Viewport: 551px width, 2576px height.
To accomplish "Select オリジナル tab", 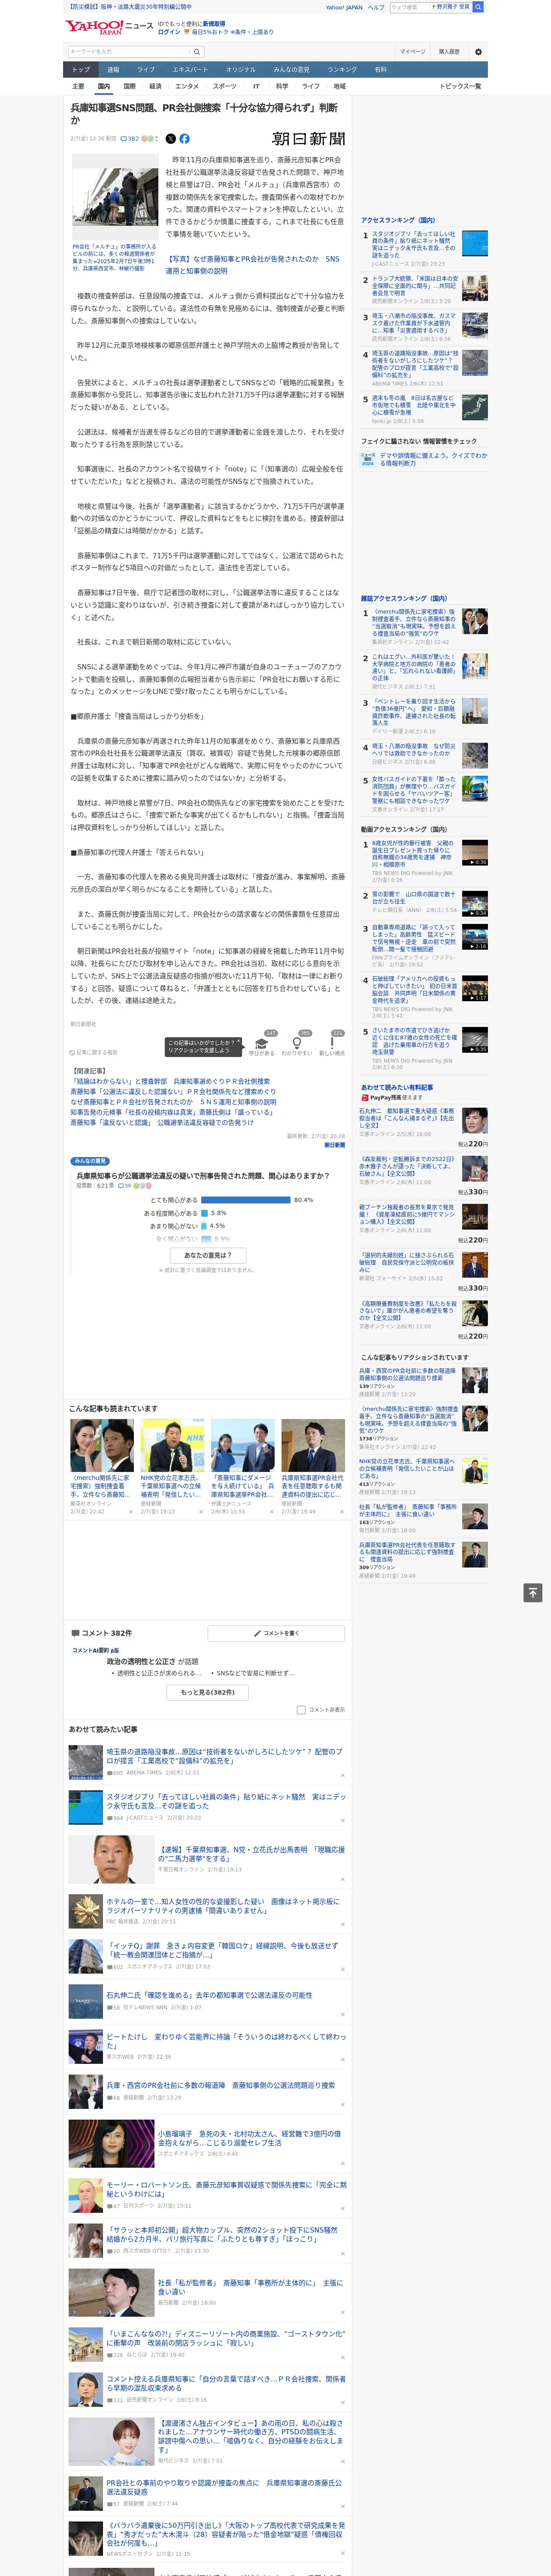I will click(241, 69).
